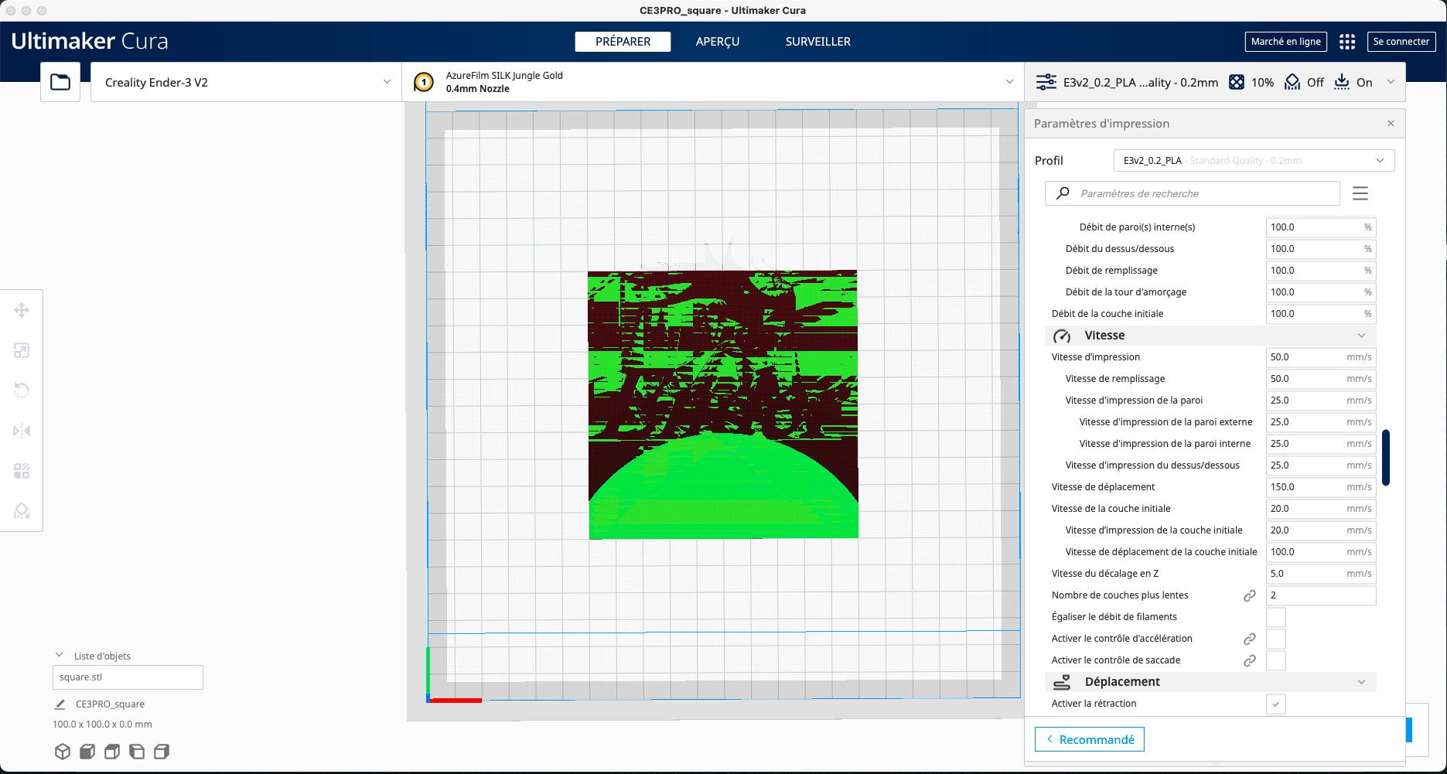Click link icon beside Nombre de couches plus lentes
This screenshot has height=774, width=1447.
tap(1250, 595)
